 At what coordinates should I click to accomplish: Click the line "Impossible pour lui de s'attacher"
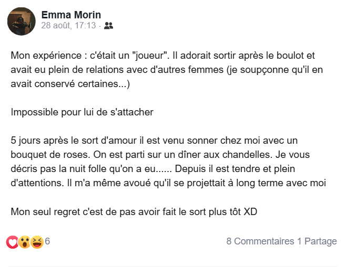(82, 113)
